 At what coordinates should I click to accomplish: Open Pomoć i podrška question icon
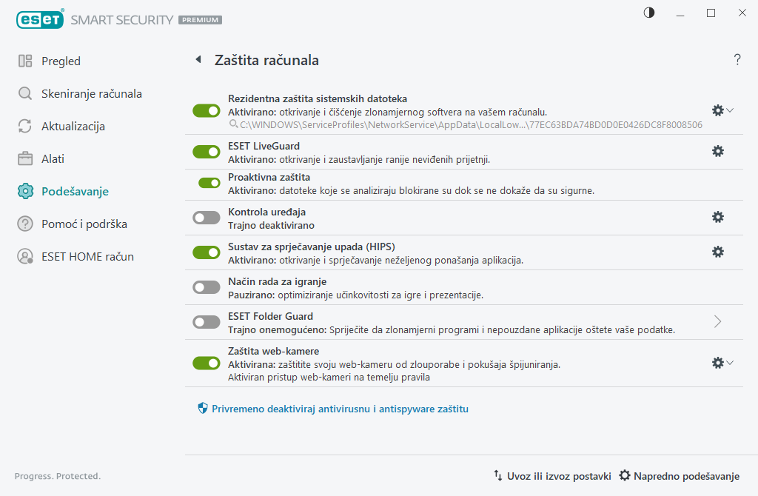click(x=25, y=224)
